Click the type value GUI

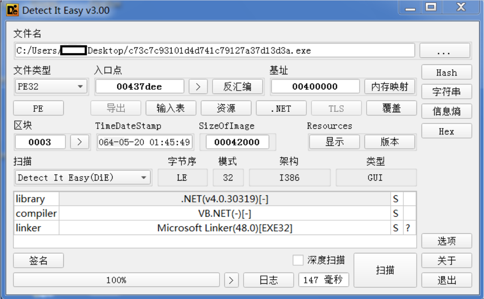tap(376, 178)
